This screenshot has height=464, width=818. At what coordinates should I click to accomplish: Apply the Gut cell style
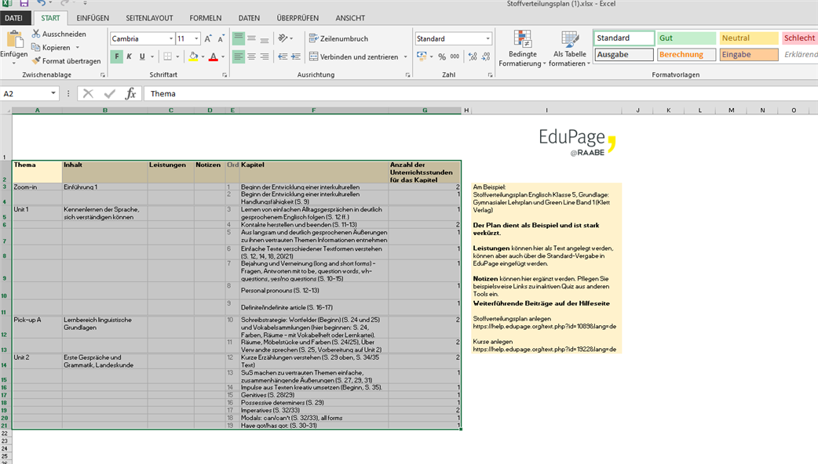click(x=686, y=38)
